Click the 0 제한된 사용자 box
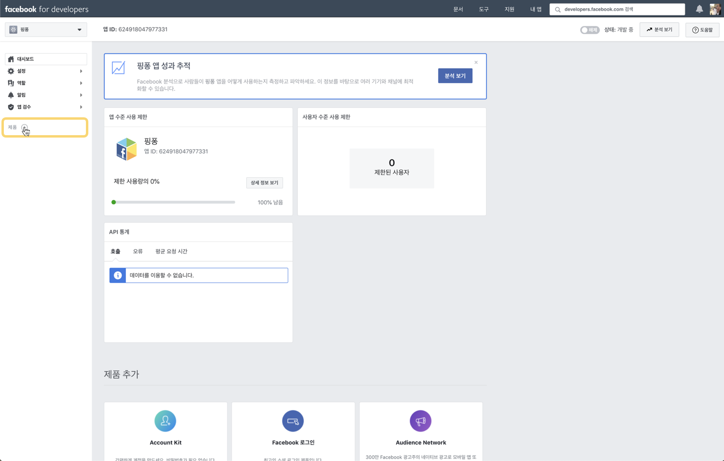724x461 pixels. click(x=392, y=168)
